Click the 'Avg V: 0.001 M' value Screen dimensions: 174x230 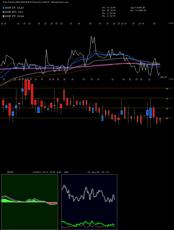pyautogui.click(x=138, y=8)
